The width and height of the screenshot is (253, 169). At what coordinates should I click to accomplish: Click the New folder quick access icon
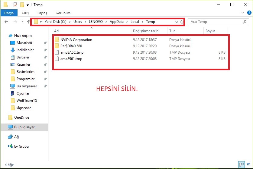point(22,5)
